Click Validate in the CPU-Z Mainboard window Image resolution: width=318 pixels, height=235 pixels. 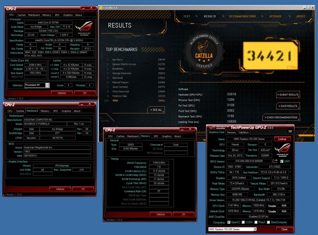click(60, 189)
